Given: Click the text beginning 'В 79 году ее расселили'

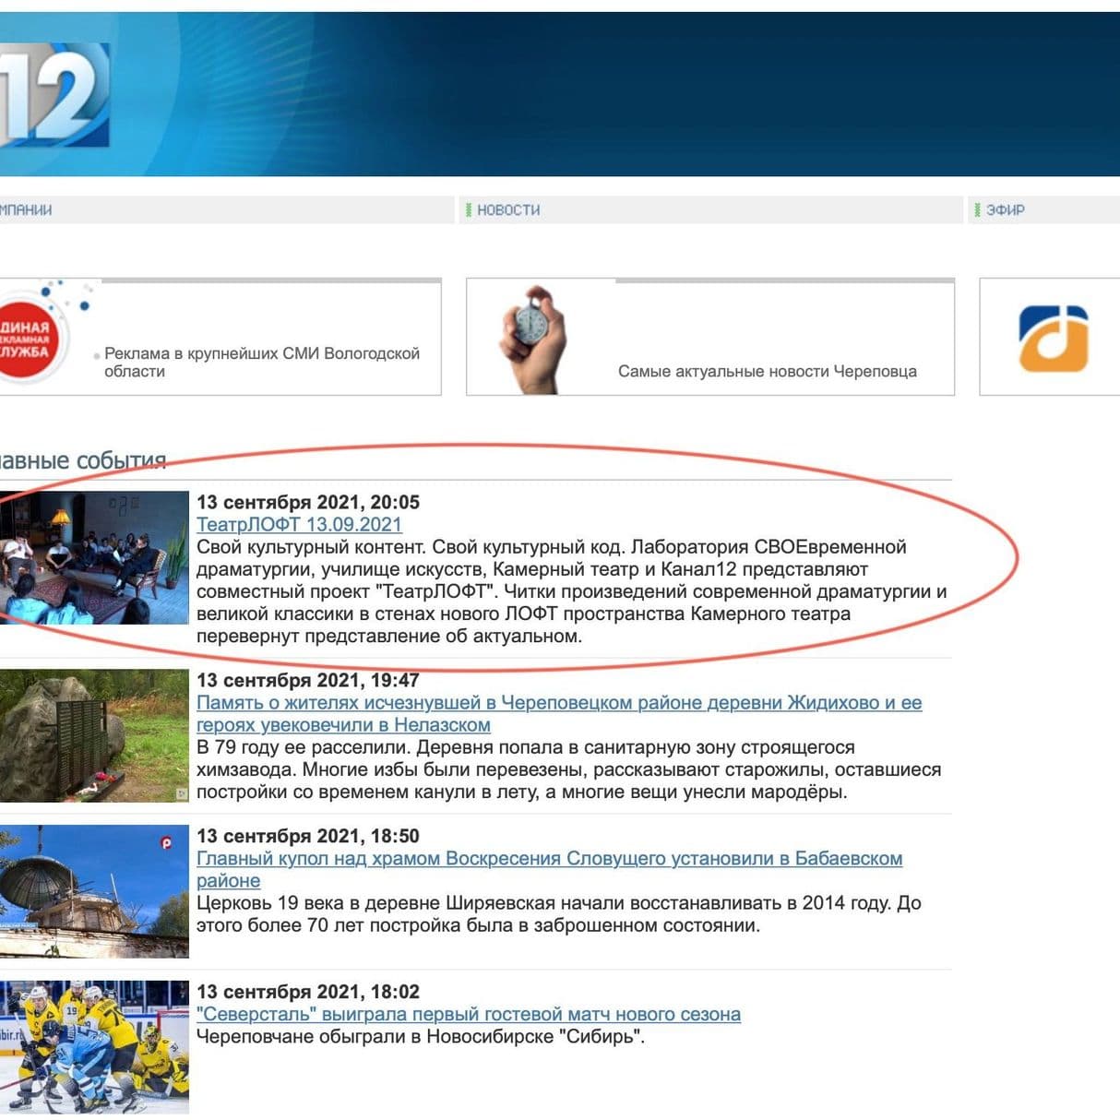Looking at the screenshot, I should [x=568, y=769].
